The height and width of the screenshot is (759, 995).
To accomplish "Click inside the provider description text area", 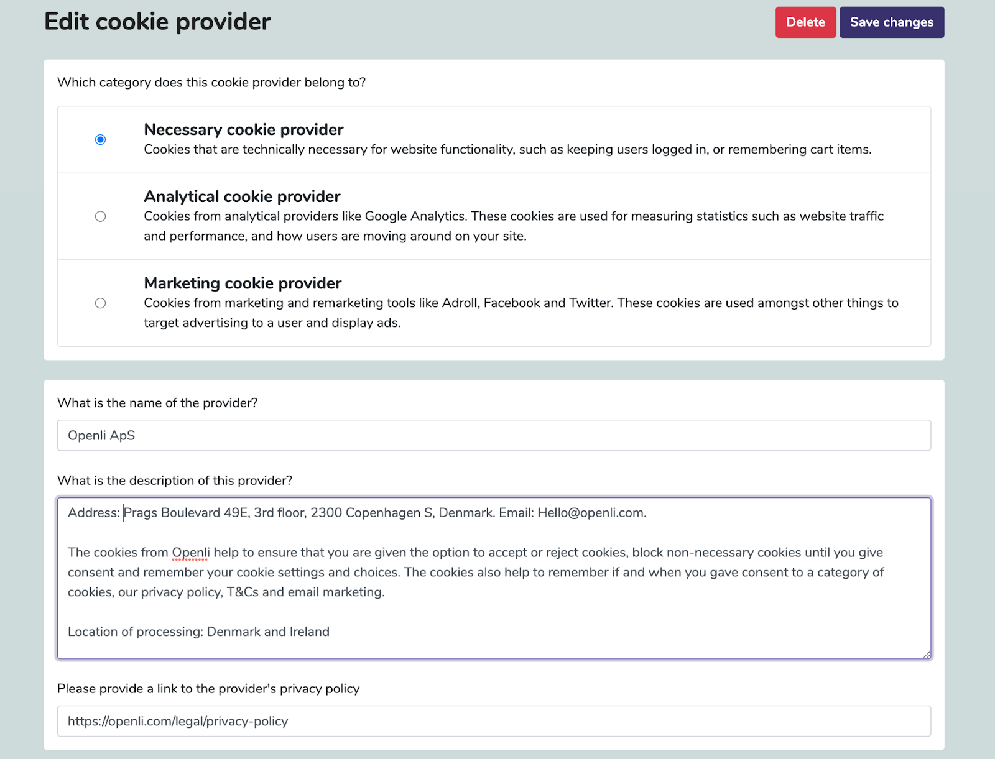I will point(494,578).
